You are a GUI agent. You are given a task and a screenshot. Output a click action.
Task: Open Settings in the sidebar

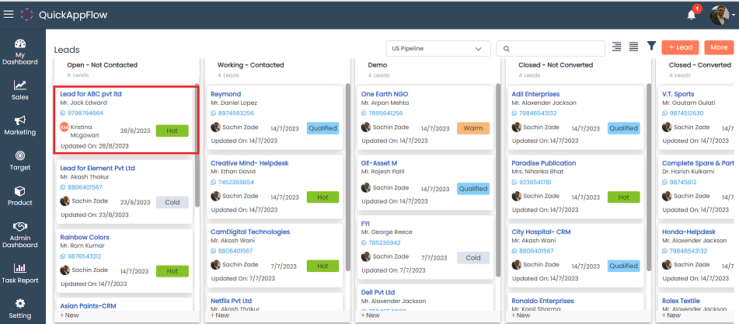pos(19,308)
